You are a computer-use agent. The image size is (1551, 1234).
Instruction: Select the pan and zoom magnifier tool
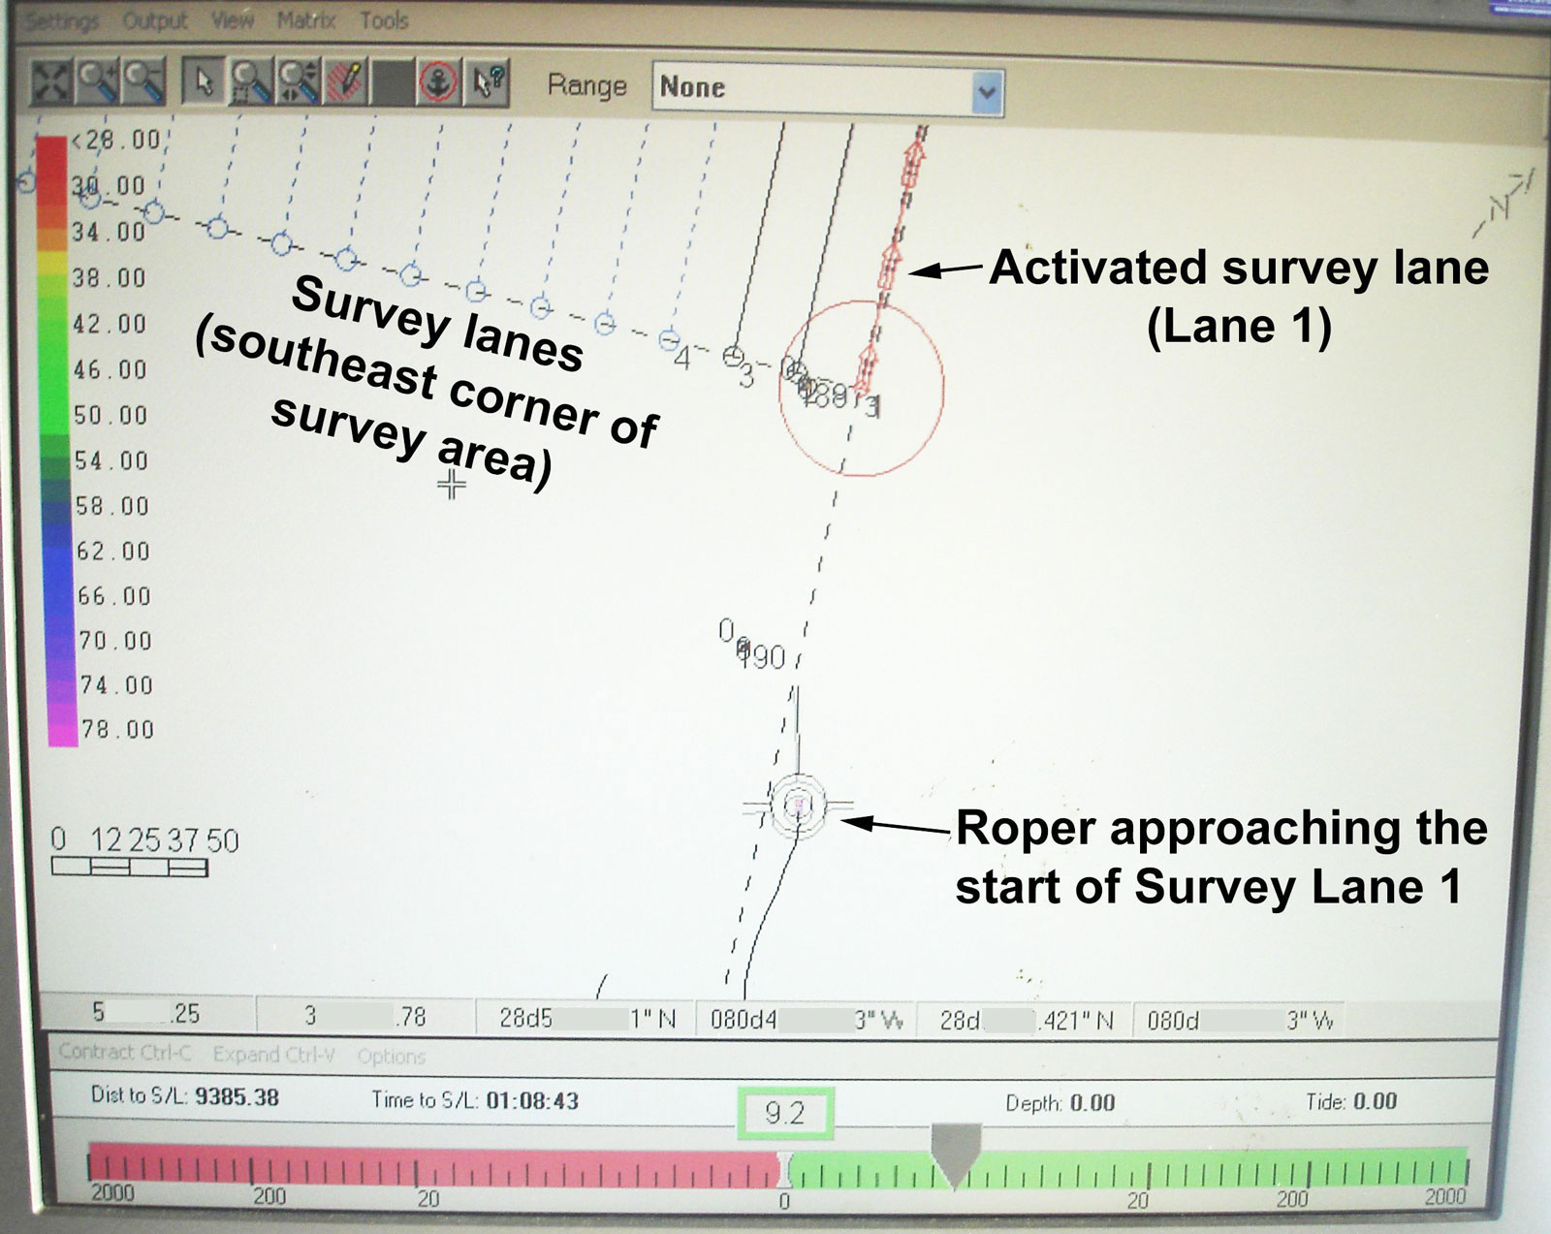[x=299, y=81]
